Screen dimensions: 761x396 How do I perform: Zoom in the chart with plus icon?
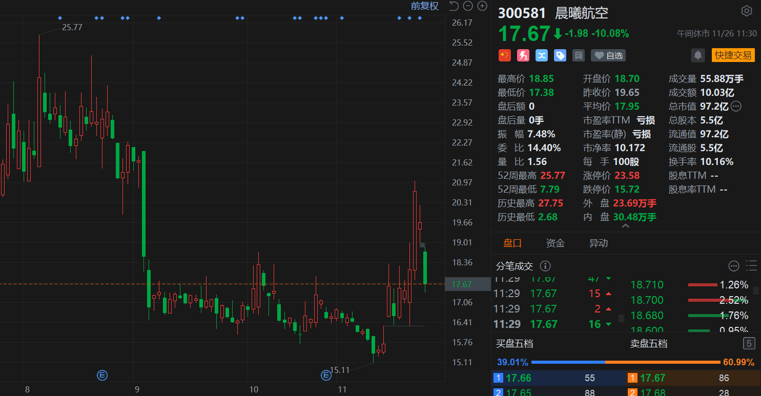(482, 6)
